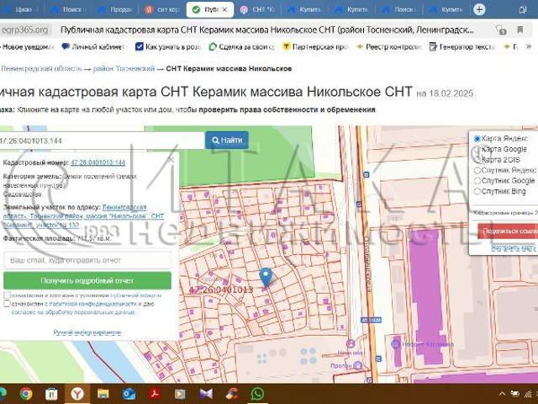Check the публичной оферты agreement checkbox
Viewport: 538px width, 404px height.
(8, 296)
